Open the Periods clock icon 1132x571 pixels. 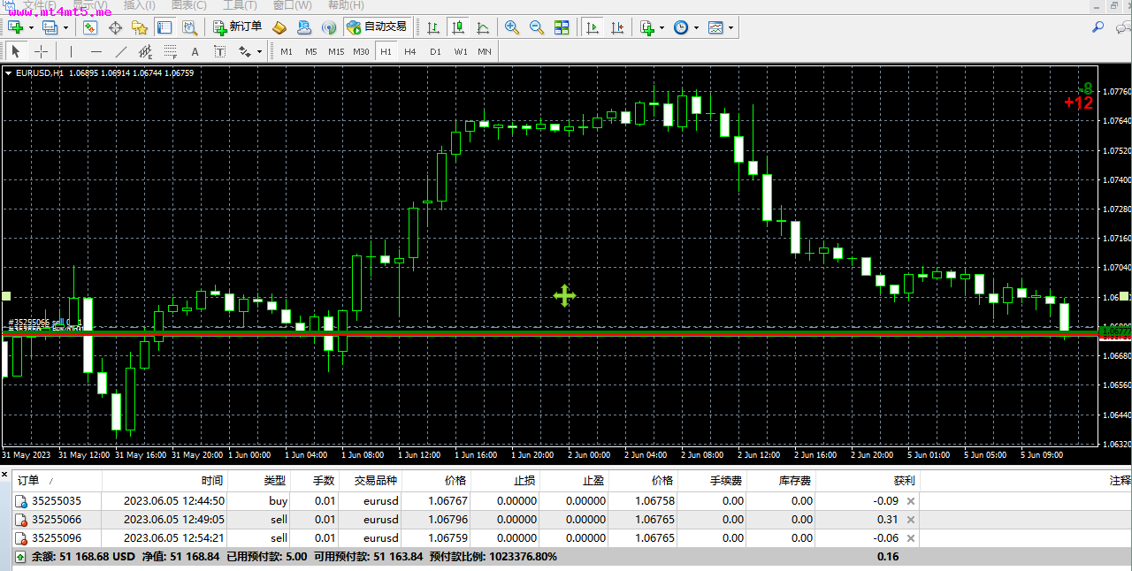[x=681, y=27]
